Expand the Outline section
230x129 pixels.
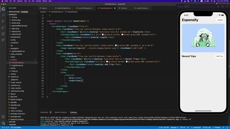coord(12,122)
